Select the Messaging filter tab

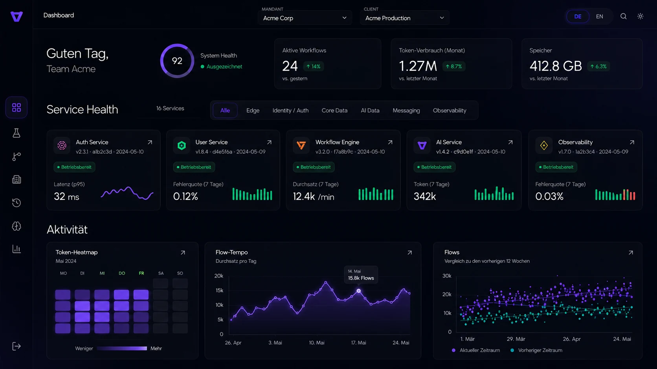(406, 111)
